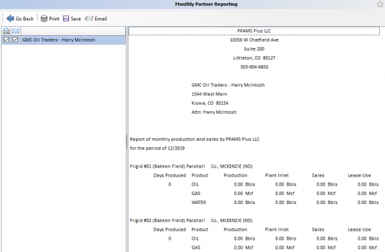Click the text Kiowa, CO 80154

pyautogui.click(x=210, y=103)
